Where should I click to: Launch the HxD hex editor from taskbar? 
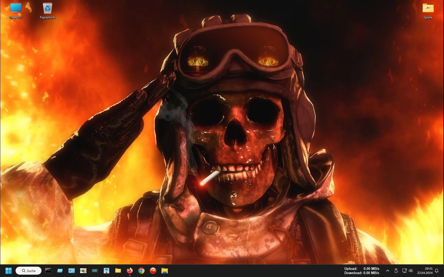[x=83, y=271]
